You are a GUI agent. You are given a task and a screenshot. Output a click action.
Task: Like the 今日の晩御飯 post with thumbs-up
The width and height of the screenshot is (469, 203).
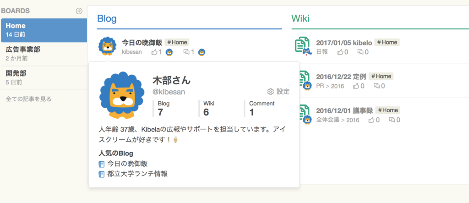154,52
